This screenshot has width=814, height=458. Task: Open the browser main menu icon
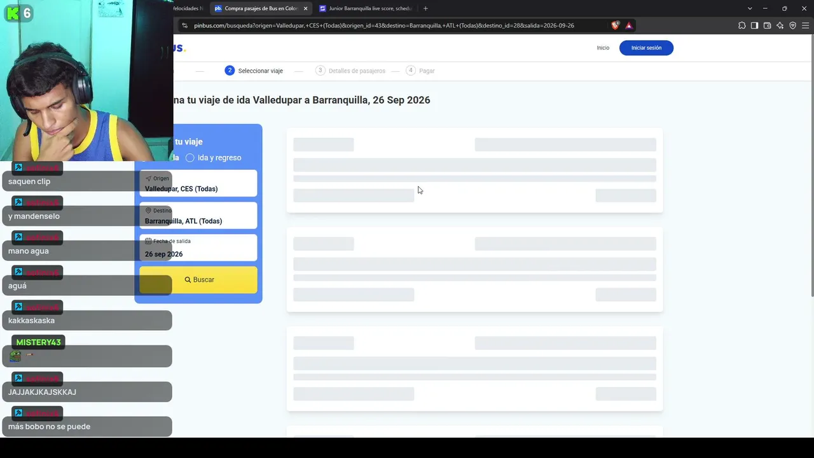[805, 25]
